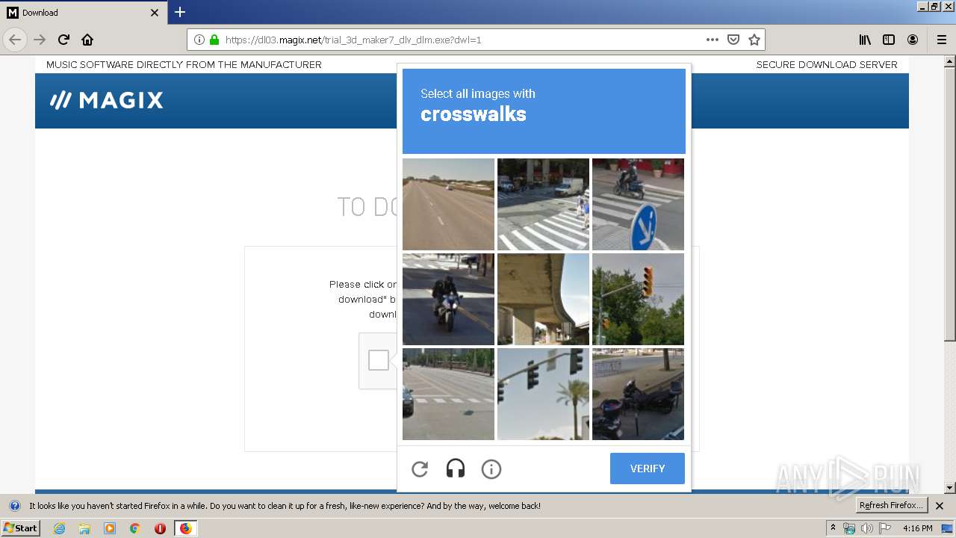Open volume control in system tray
956x538 pixels.
pos(867,528)
